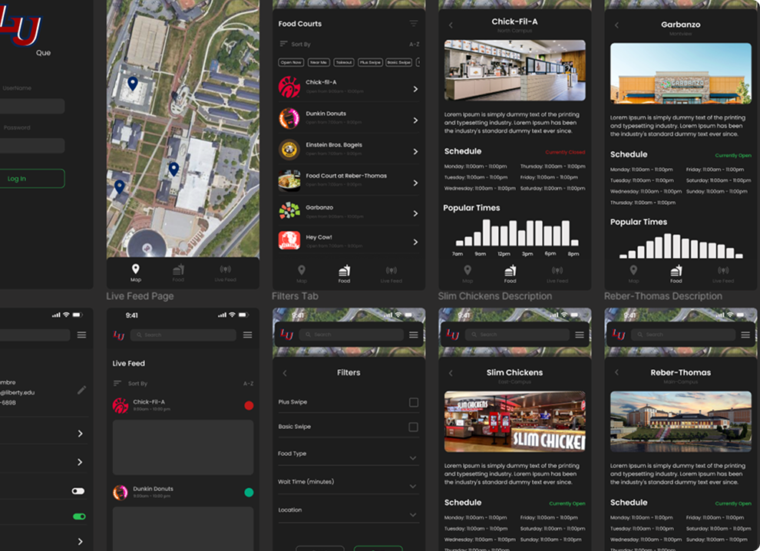760x551 pixels.
Task: Open Food Court at Reber-Thomas row chevron
Action: tap(415, 183)
